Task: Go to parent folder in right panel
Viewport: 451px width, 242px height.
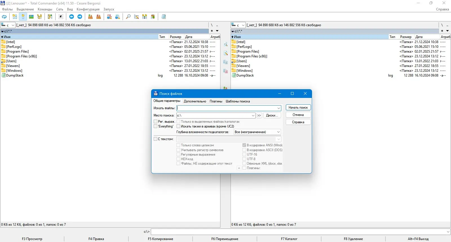Action: [x=447, y=25]
